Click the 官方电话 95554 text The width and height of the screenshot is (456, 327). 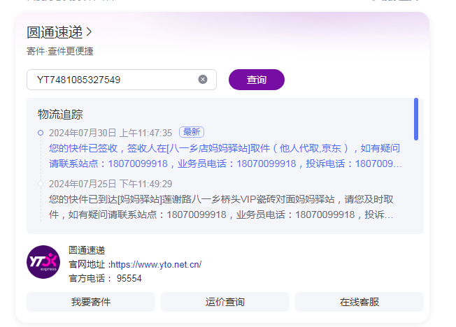tap(105, 279)
